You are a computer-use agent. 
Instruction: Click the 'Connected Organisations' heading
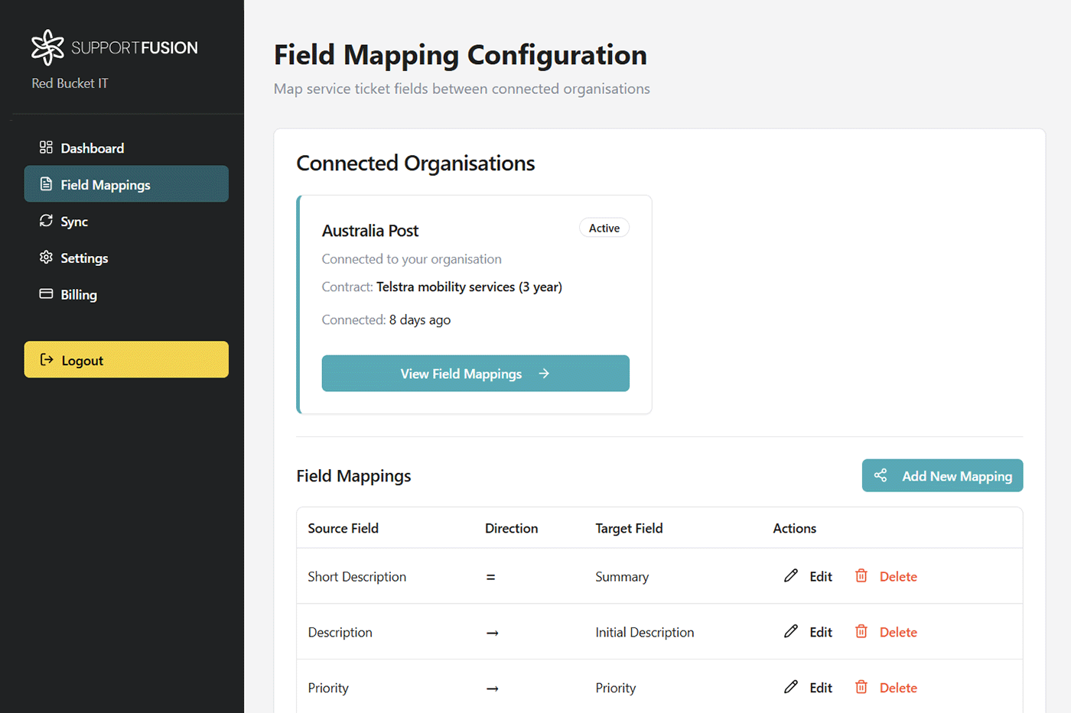pyautogui.click(x=415, y=164)
